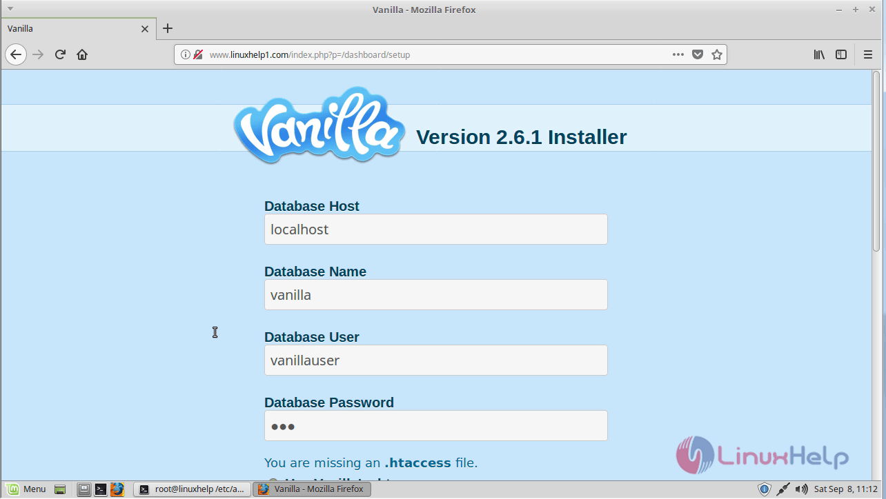Open the Firefox hamburger menu
886x499 pixels.
[868, 54]
